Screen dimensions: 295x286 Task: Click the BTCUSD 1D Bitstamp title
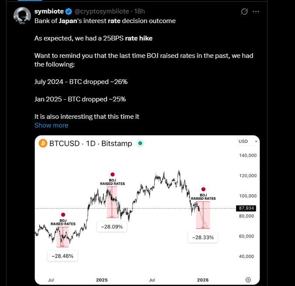click(x=92, y=143)
